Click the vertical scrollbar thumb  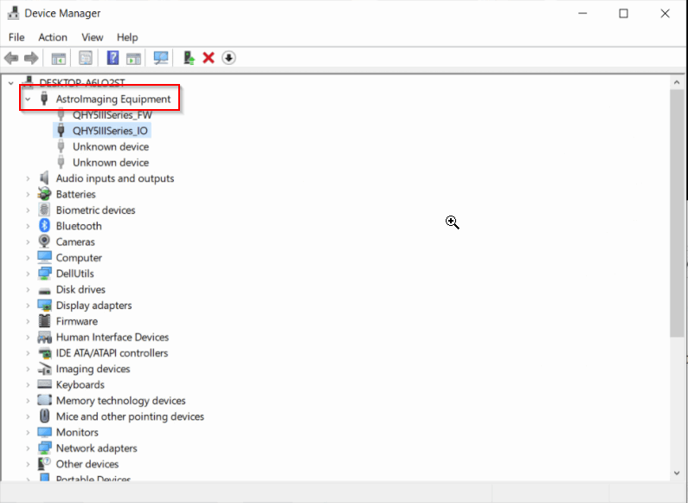click(677, 213)
